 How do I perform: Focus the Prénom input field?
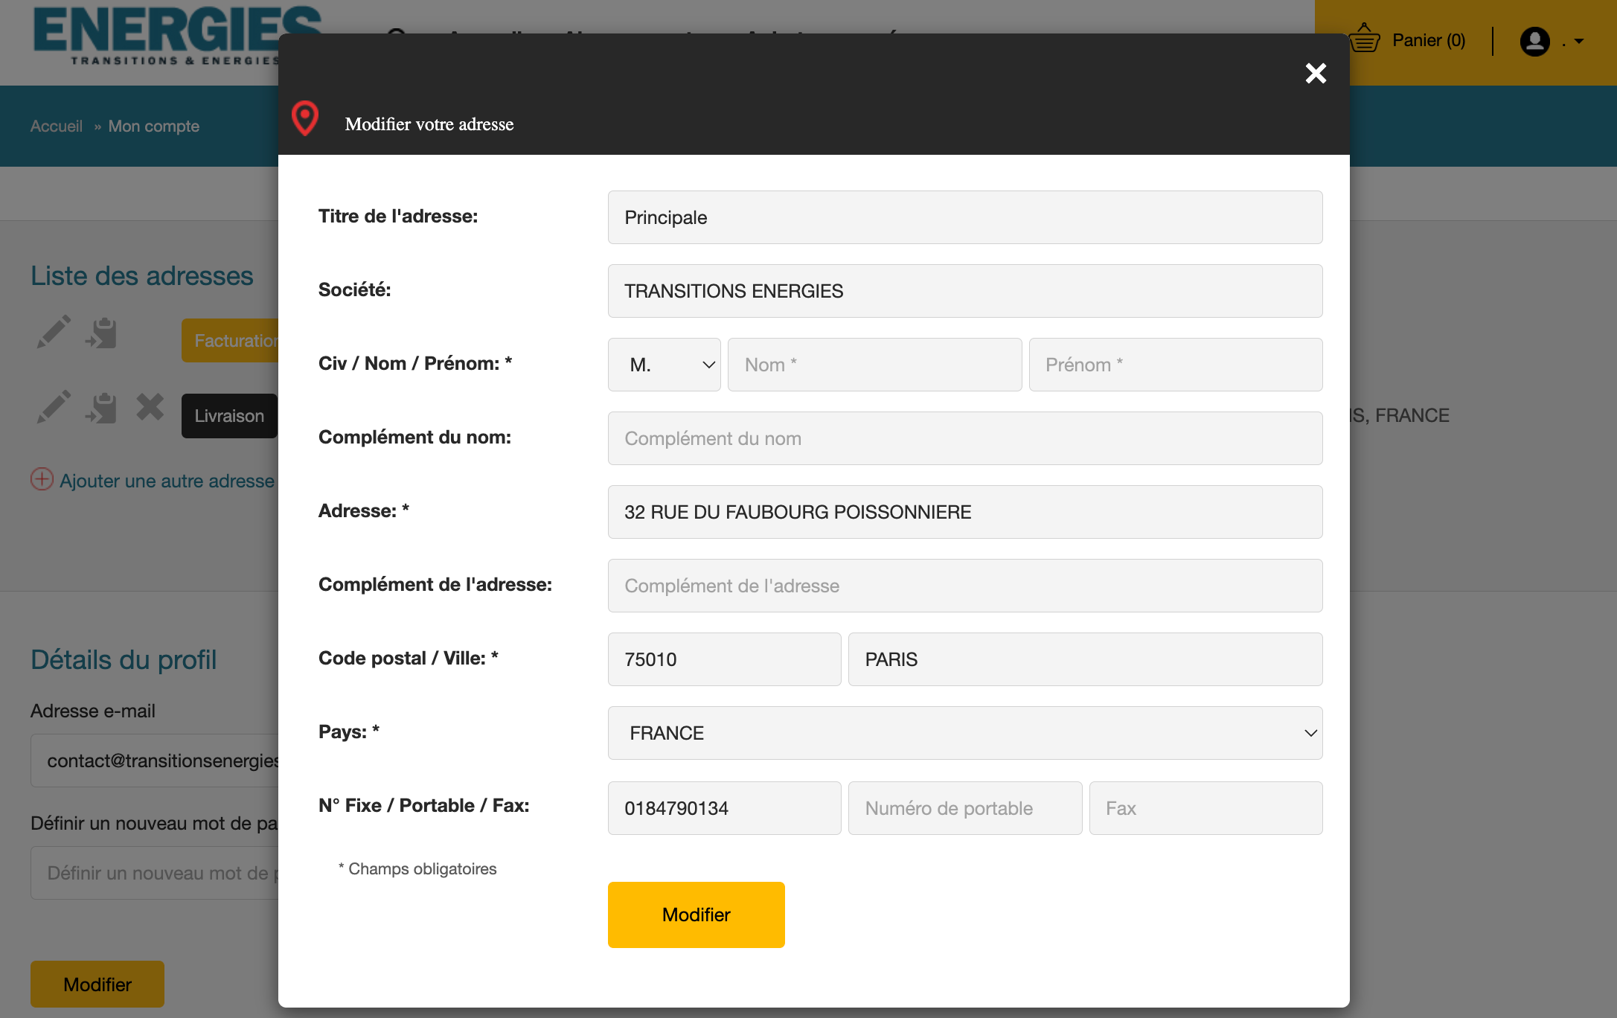pos(1175,365)
